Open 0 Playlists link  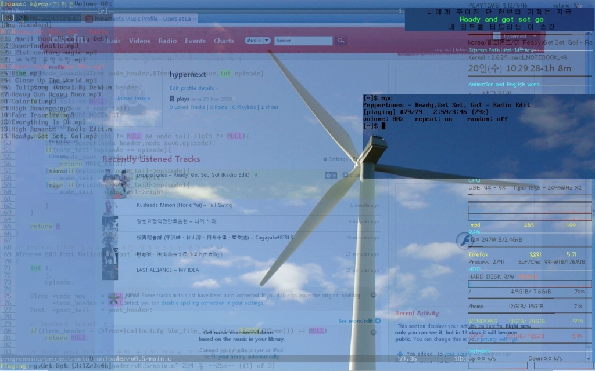(x=244, y=107)
